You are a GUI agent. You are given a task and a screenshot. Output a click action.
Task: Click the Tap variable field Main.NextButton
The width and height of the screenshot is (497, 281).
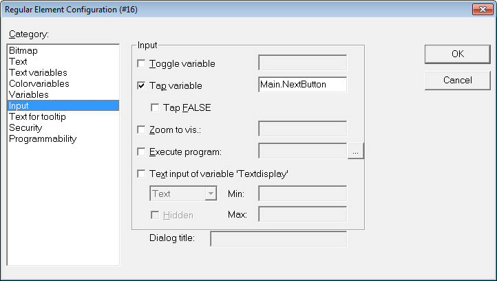pyautogui.click(x=303, y=84)
